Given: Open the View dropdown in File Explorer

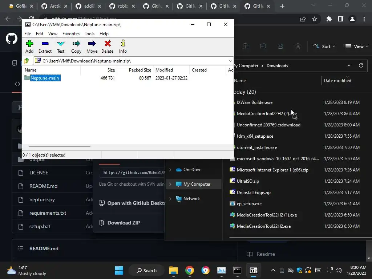Looking at the screenshot, I should pos(357,46).
